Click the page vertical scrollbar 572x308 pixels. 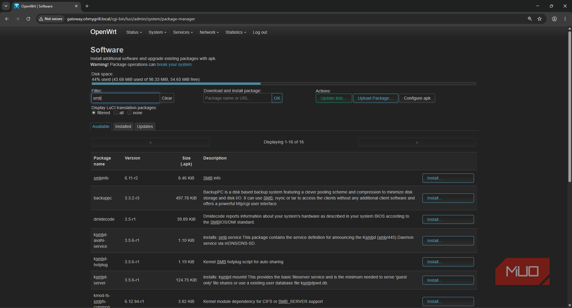570,106
